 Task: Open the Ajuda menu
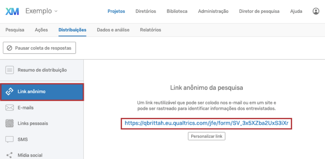click(x=296, y=11)
